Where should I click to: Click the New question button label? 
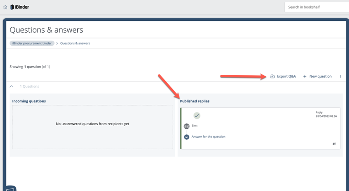coord(320,76)
